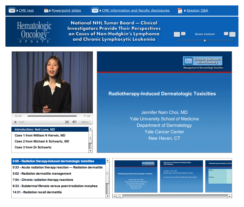Click the video frame of the speaker
The image size is (244, 207).
coord(52,82)
